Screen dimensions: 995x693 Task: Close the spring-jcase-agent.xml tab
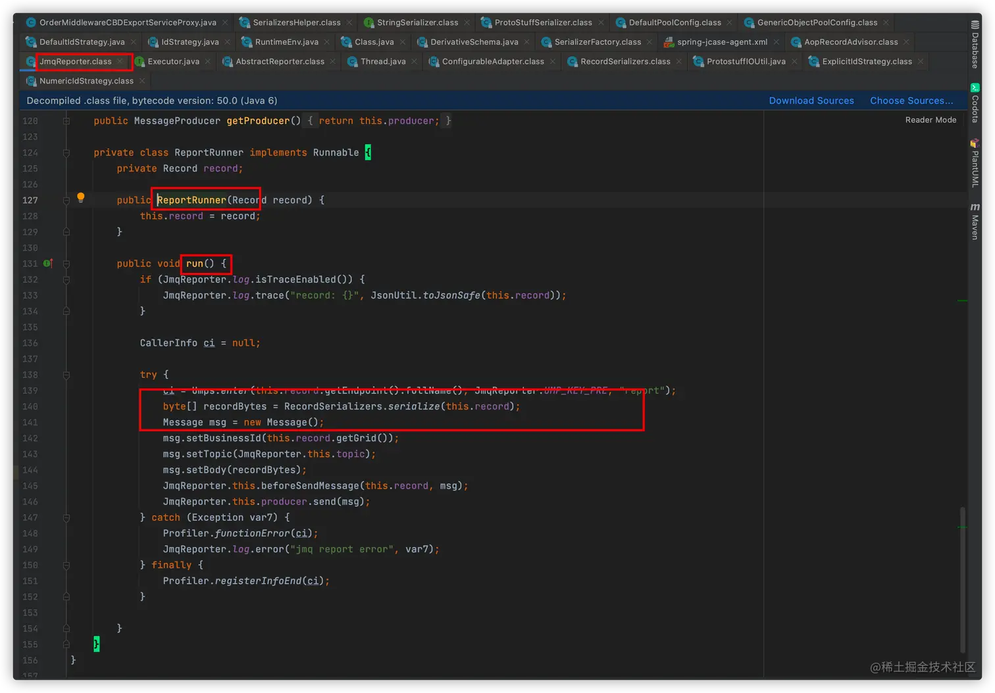[776, 42]
